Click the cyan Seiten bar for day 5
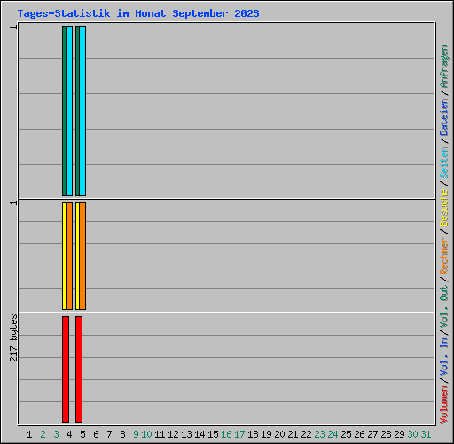The width and height of the screenshot is (454, 444). click(82, 111)
